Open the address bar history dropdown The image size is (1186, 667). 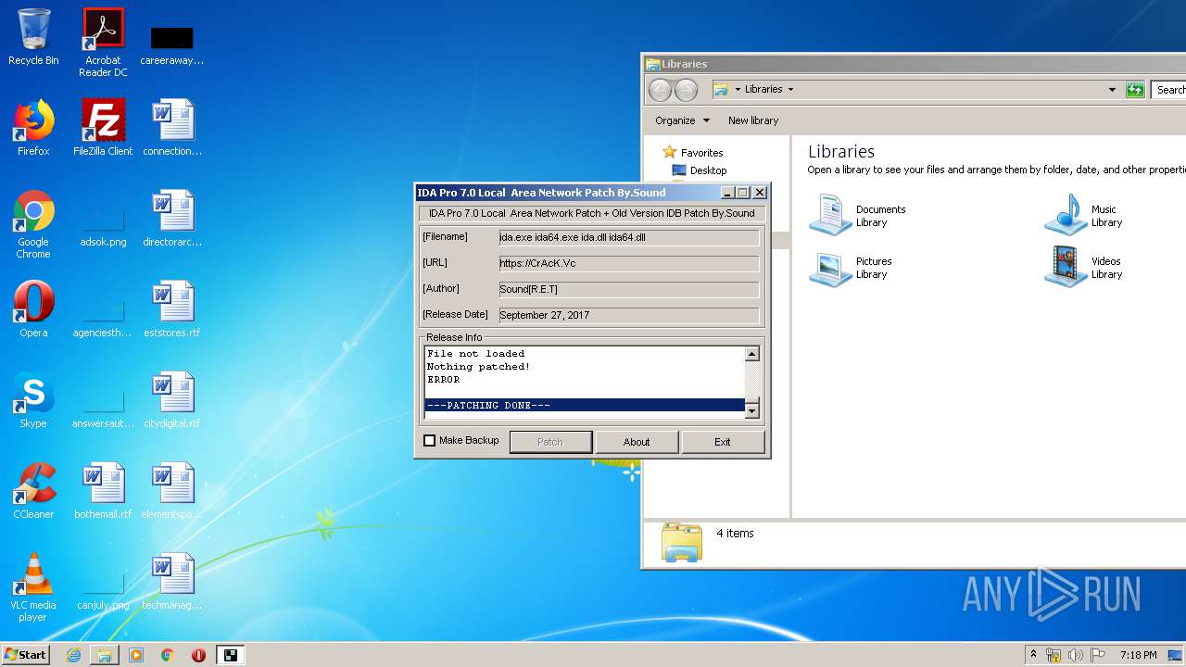click(x=1112, y=90)
